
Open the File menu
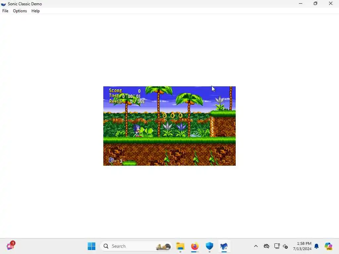pyautogui.click(x=5, y=11)
